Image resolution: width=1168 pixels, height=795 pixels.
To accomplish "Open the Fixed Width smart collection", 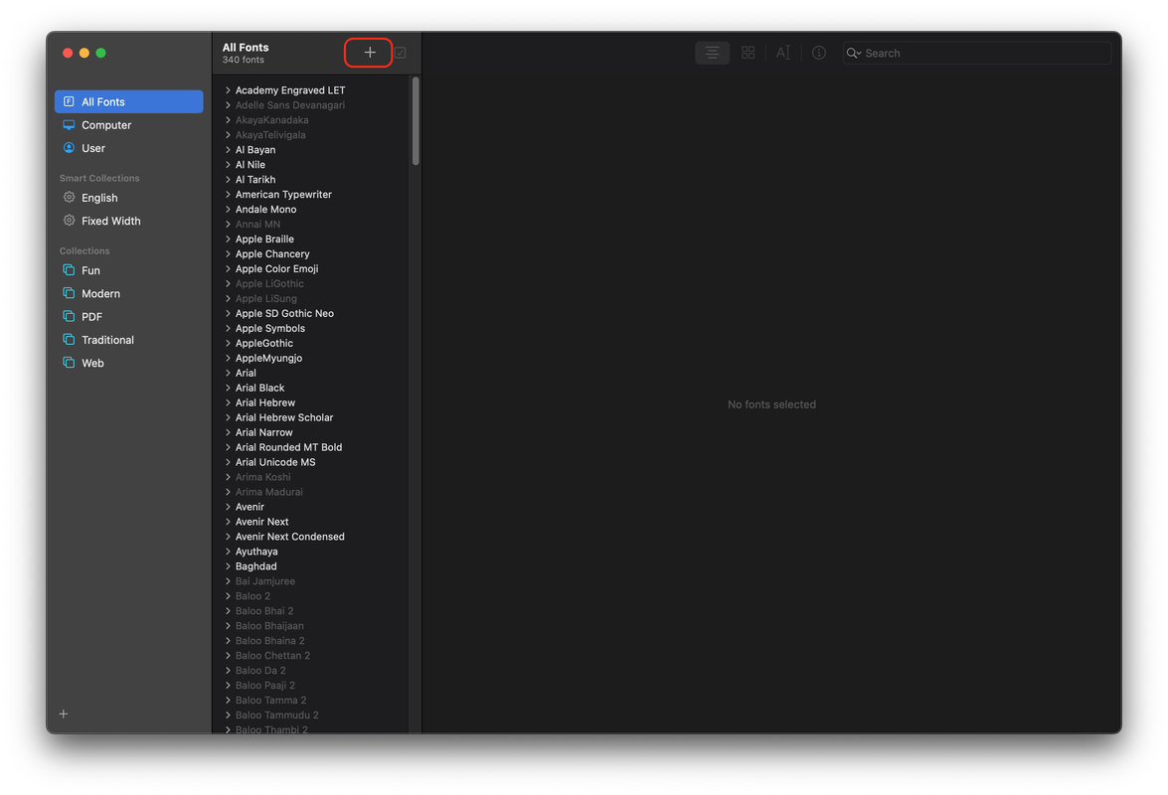I will [x=129, y=221].
